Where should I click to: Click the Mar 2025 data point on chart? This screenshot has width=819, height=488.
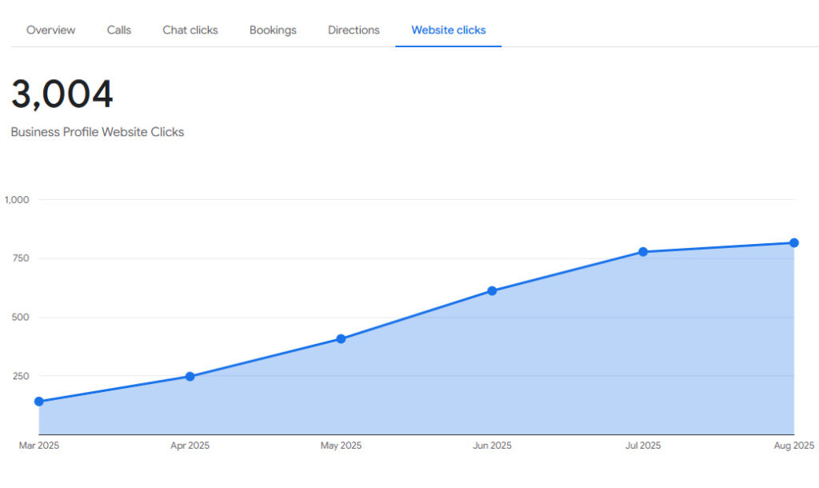pos(38,402)
